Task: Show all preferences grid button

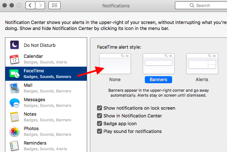Action: click(55, 6)
